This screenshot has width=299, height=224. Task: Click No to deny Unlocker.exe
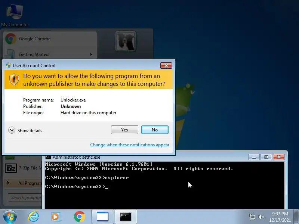tap(155, 130)
